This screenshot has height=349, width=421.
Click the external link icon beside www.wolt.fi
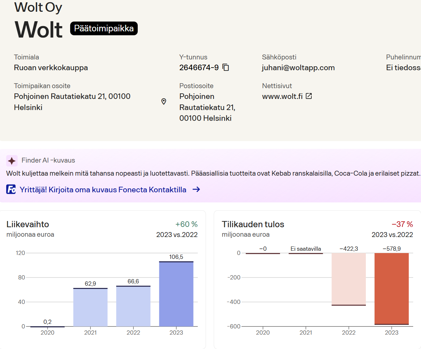coord(309,96)
